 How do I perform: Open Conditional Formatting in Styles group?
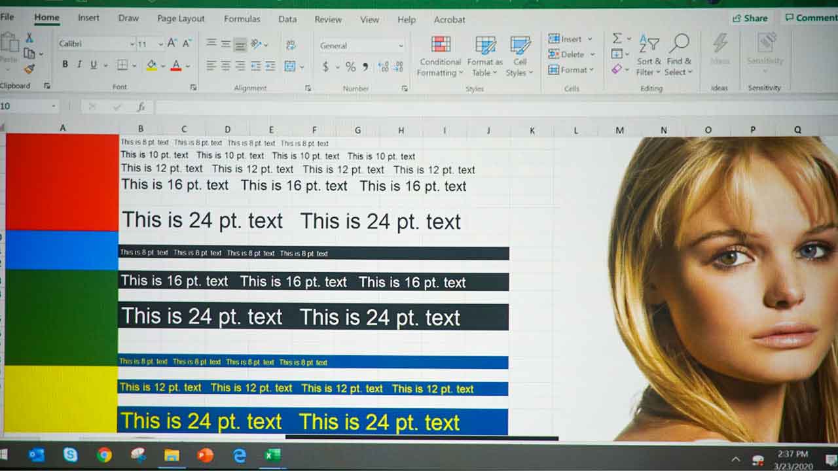click(x=440, y=56)
